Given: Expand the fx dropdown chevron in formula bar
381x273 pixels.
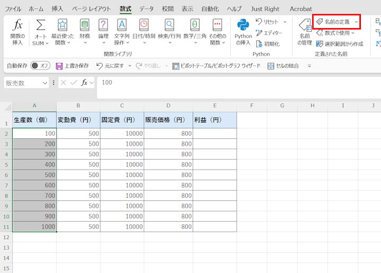Looking at the screenshot, I should [x=92, y=83].
